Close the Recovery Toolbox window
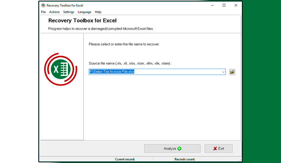281x163 pixels. (236, 5)
